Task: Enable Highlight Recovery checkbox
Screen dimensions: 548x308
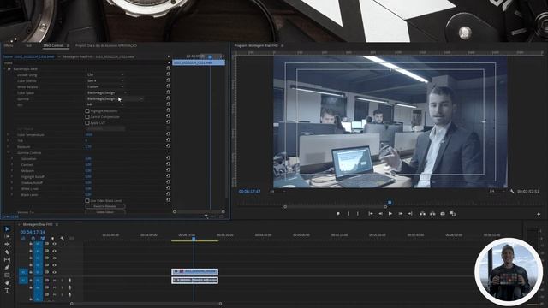Action: [x=87, y=110]
